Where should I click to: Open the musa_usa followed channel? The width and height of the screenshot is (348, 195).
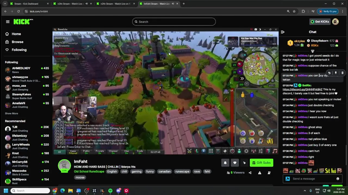coord(27,87)
